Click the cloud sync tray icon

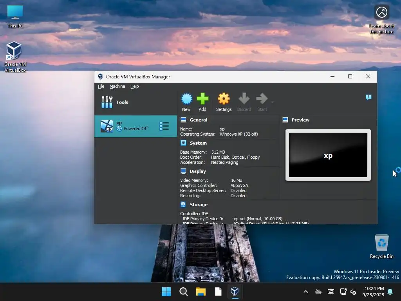click(318, 292)
